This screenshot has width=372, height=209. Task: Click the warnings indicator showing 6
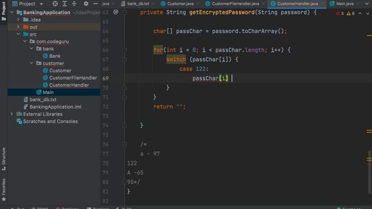point(350,13)
